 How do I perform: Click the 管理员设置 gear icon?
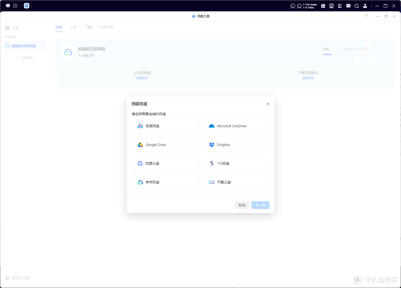point(7,278)
